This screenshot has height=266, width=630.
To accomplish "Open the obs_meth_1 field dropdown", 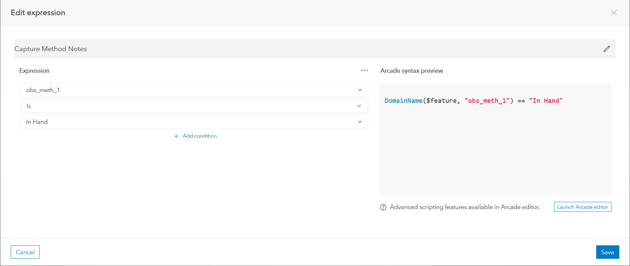I will tap(190, 90).
